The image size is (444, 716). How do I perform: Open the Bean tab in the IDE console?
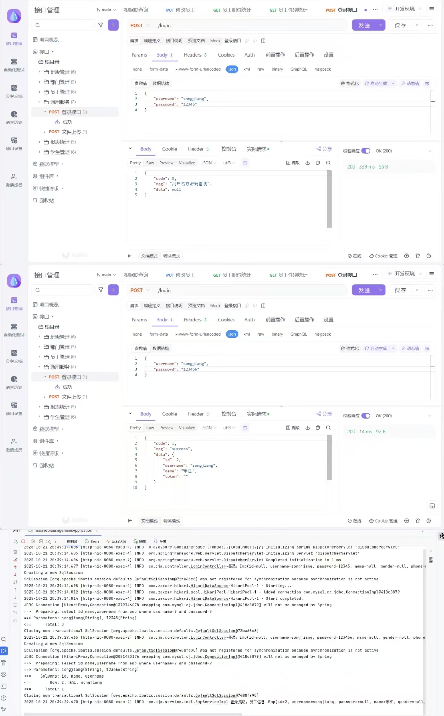click(92, 541)
